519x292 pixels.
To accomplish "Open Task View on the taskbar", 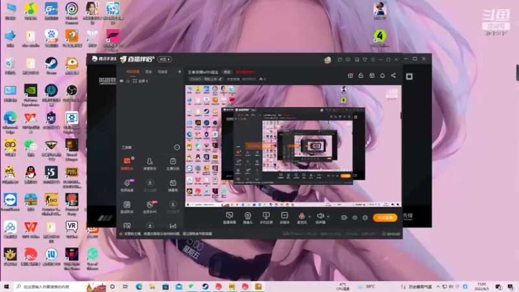I will pos(125,286).
